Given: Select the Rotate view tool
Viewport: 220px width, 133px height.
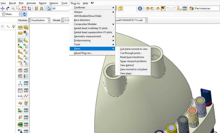Looking at the screenshot, I should click(8, 8).
